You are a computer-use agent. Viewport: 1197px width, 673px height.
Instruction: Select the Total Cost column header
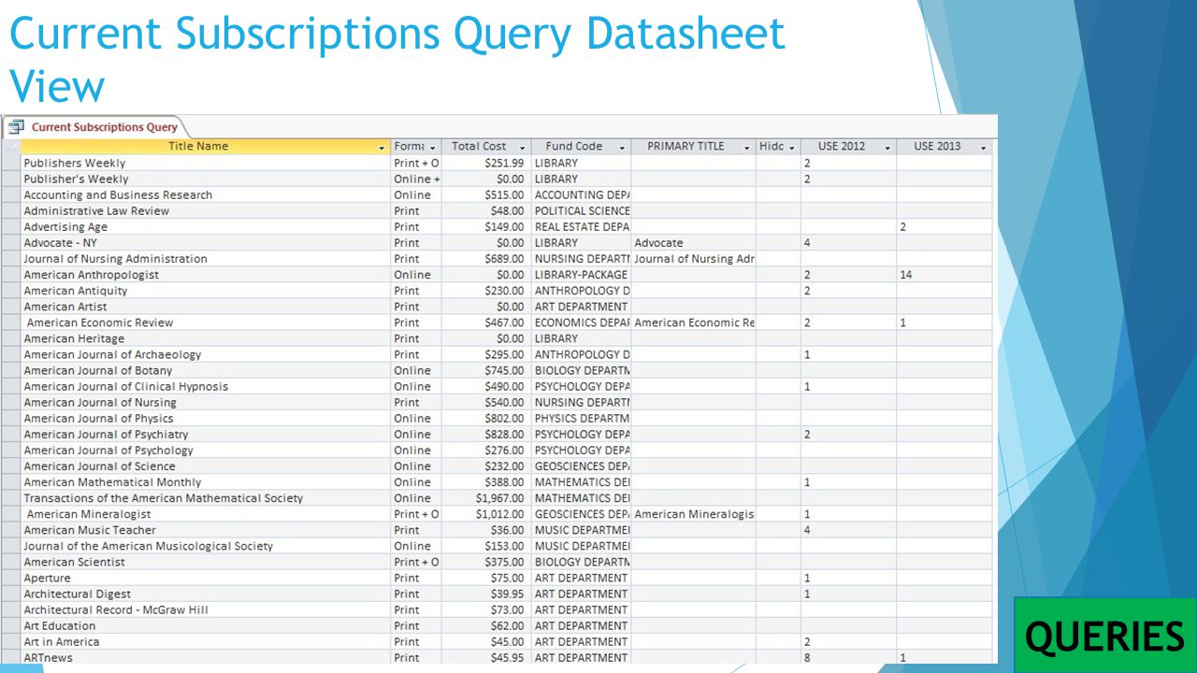tap(486, 147)
